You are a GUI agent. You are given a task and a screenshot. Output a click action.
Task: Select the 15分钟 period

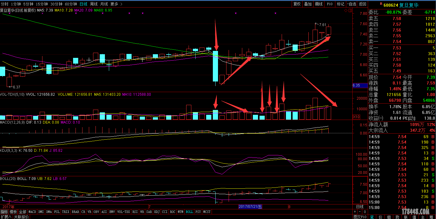pyautogui.click(x=42, y=4)
